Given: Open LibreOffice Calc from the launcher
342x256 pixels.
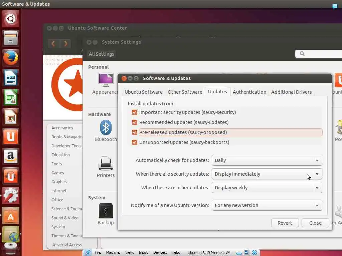Looking at the screenshot, I should tap(11, 97).
